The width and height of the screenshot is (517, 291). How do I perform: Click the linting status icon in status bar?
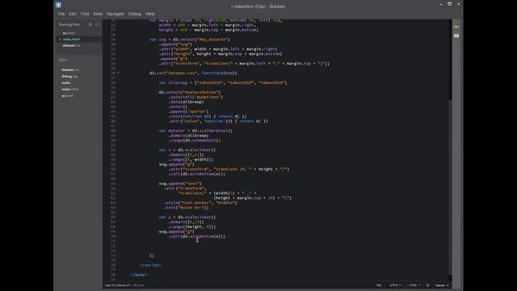click(x=427, y=285)
